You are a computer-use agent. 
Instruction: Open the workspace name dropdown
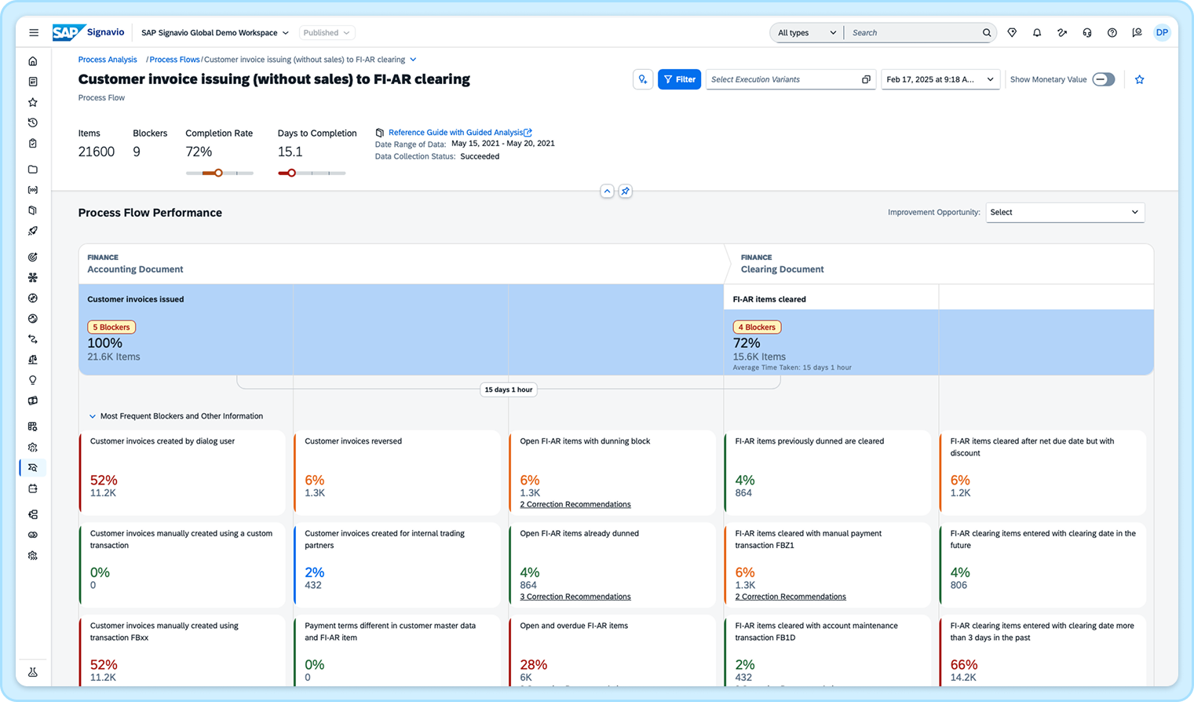[215, 33]
